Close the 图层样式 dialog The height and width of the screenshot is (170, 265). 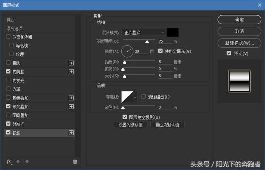point(260,5)
